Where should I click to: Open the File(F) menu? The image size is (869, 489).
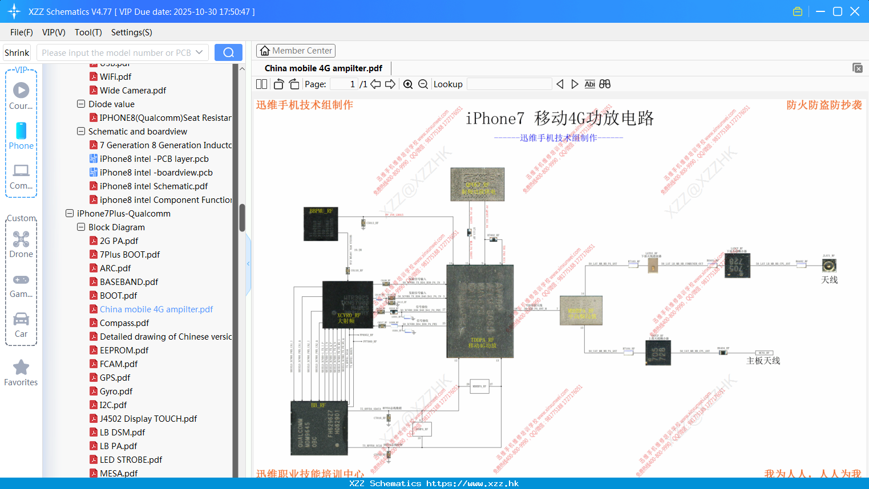(x=22, y=32)
